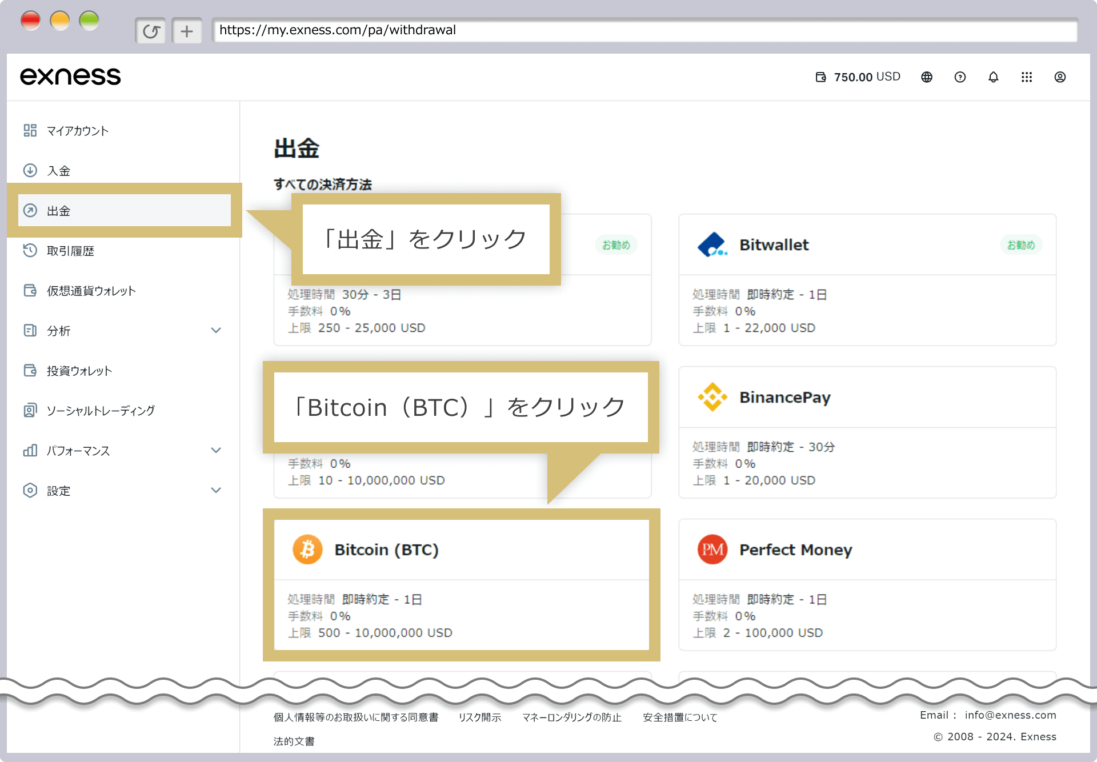Click BinancePay 即時約定 - 30分 processing time
This screenshot has width=1097, height=762.
pos(791,447)
